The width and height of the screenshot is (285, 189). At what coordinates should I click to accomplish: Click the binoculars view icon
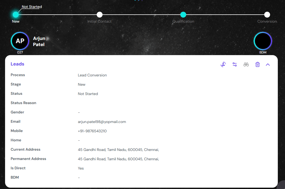pyautogui.click(x=246, y=64)
